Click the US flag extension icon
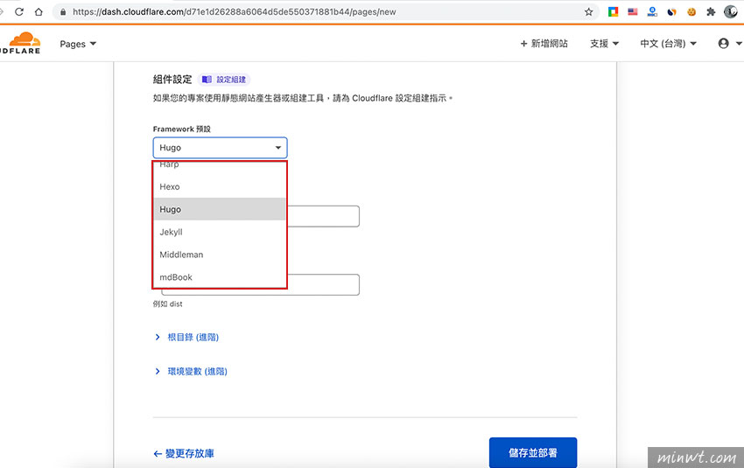 coord(633,12)
